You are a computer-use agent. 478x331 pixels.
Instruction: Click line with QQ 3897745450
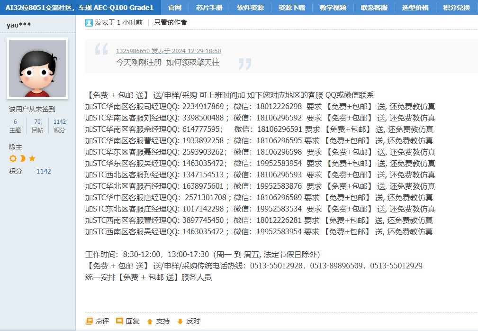(259, 220)
